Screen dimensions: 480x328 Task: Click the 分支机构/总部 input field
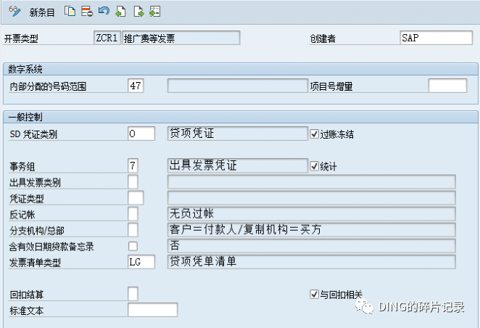133,230
